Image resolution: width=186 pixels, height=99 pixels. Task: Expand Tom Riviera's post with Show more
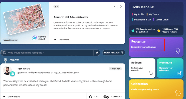pos(11,97)
